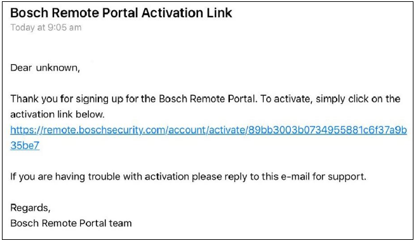
Task: Click the "To activate, simply click on the" phrase
Action: click(330, 99)
